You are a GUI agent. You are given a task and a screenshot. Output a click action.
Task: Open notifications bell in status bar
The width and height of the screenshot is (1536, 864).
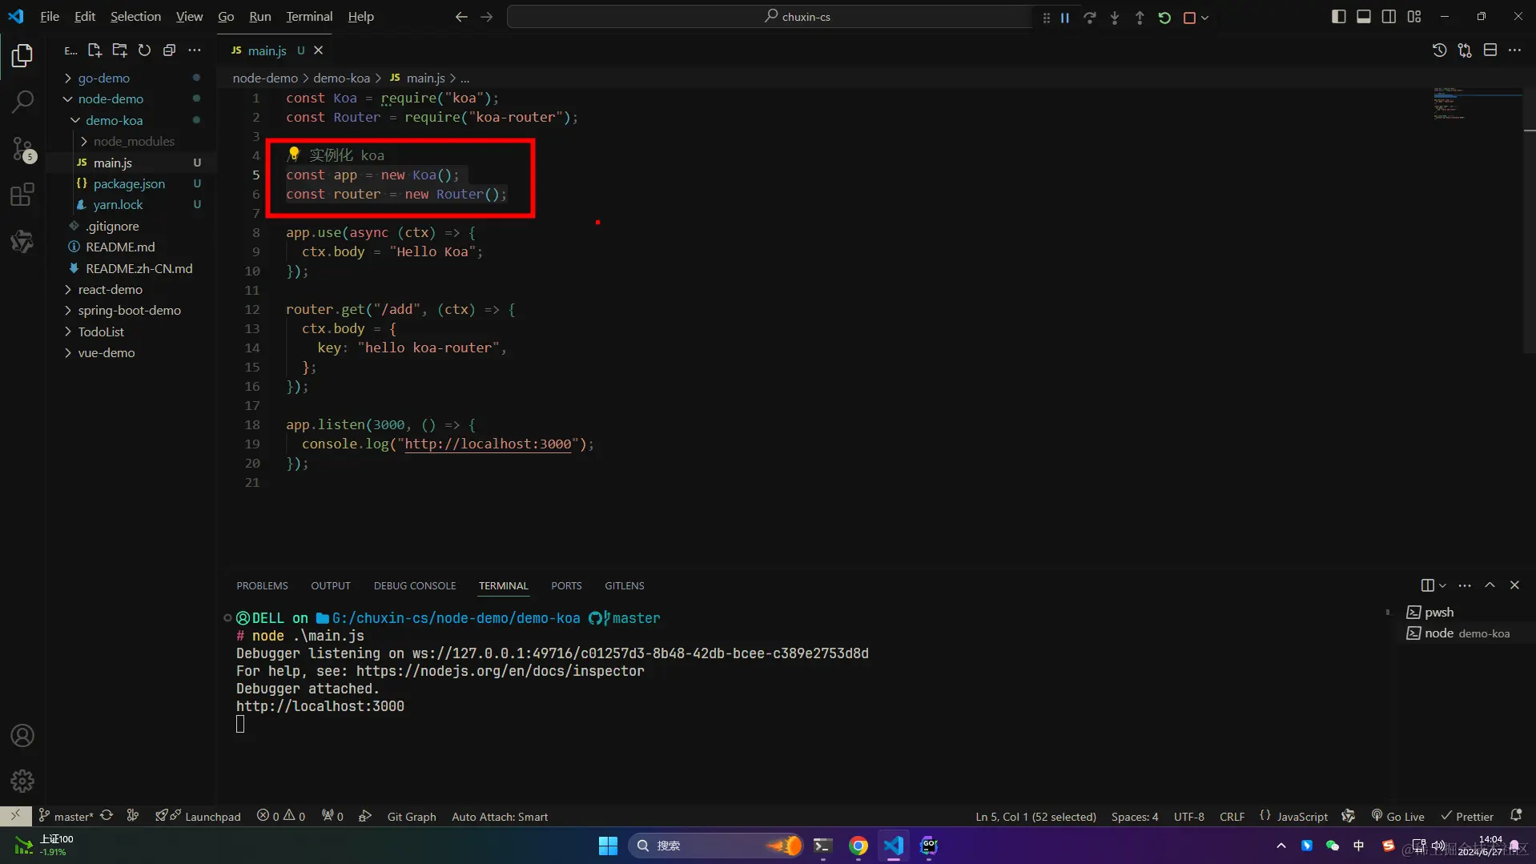pyautogui.click(x=1515, y=816)
